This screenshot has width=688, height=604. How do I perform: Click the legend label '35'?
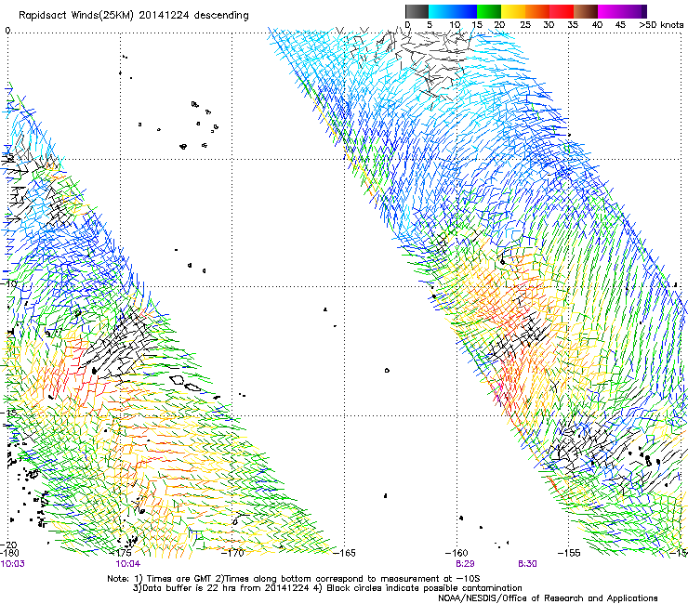(x=573, y=25)
